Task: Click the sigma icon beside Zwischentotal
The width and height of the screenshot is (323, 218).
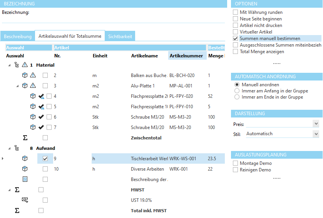Action: [x=25, y=138]
